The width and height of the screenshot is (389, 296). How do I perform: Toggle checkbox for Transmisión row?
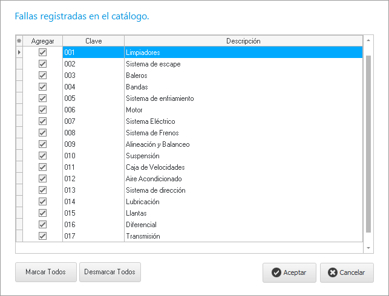tap(42, 236)
